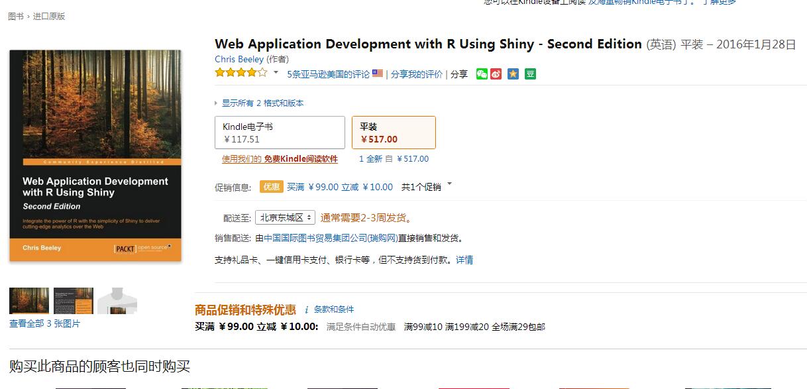Image resolution: width=807 pixels, height=389 pixels.
Task: Open 查看全部 3 张图片 link
Action: tap(44, 324)
